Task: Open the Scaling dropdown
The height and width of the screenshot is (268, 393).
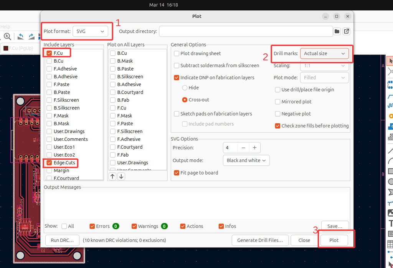Action: coord(324,65)
